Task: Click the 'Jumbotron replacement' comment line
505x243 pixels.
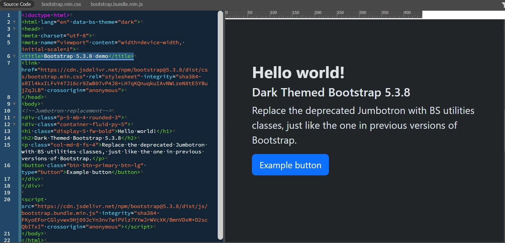Action: [67, 111]
